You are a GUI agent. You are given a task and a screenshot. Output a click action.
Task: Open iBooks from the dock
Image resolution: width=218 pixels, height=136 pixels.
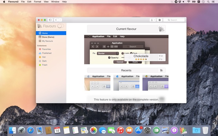[129, 130]
